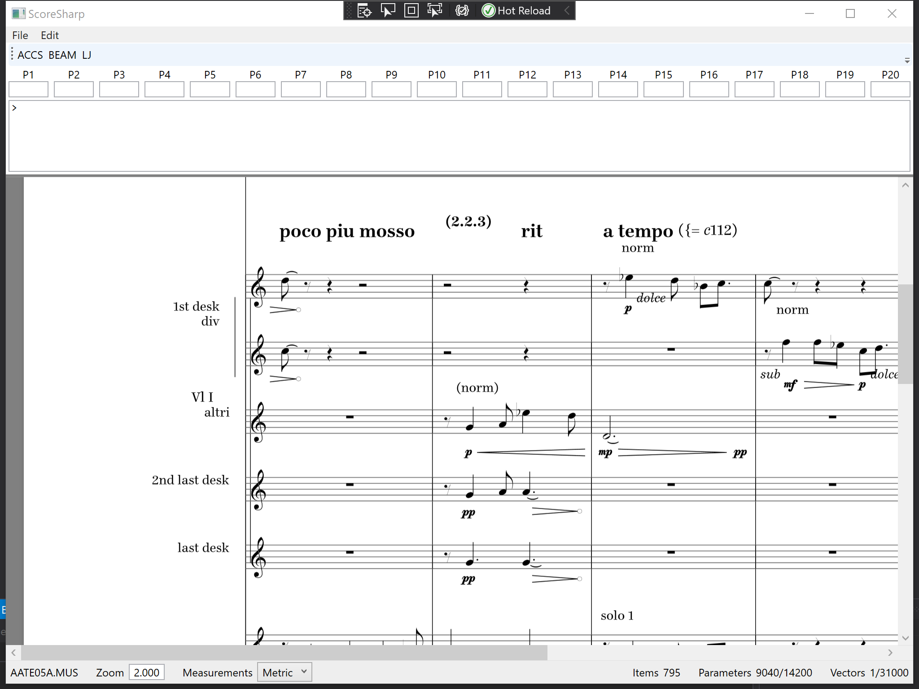Focus the P16 parameter field
919x689 pixels.
point(709,89)
